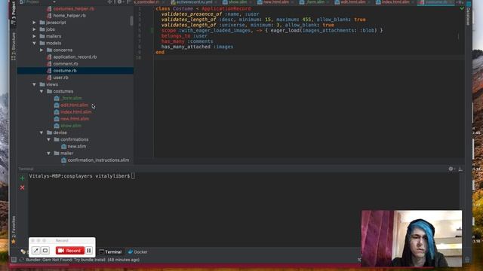Collapse the models folder
The width and height of the screenshot is (483, 271).
point(34,43)
